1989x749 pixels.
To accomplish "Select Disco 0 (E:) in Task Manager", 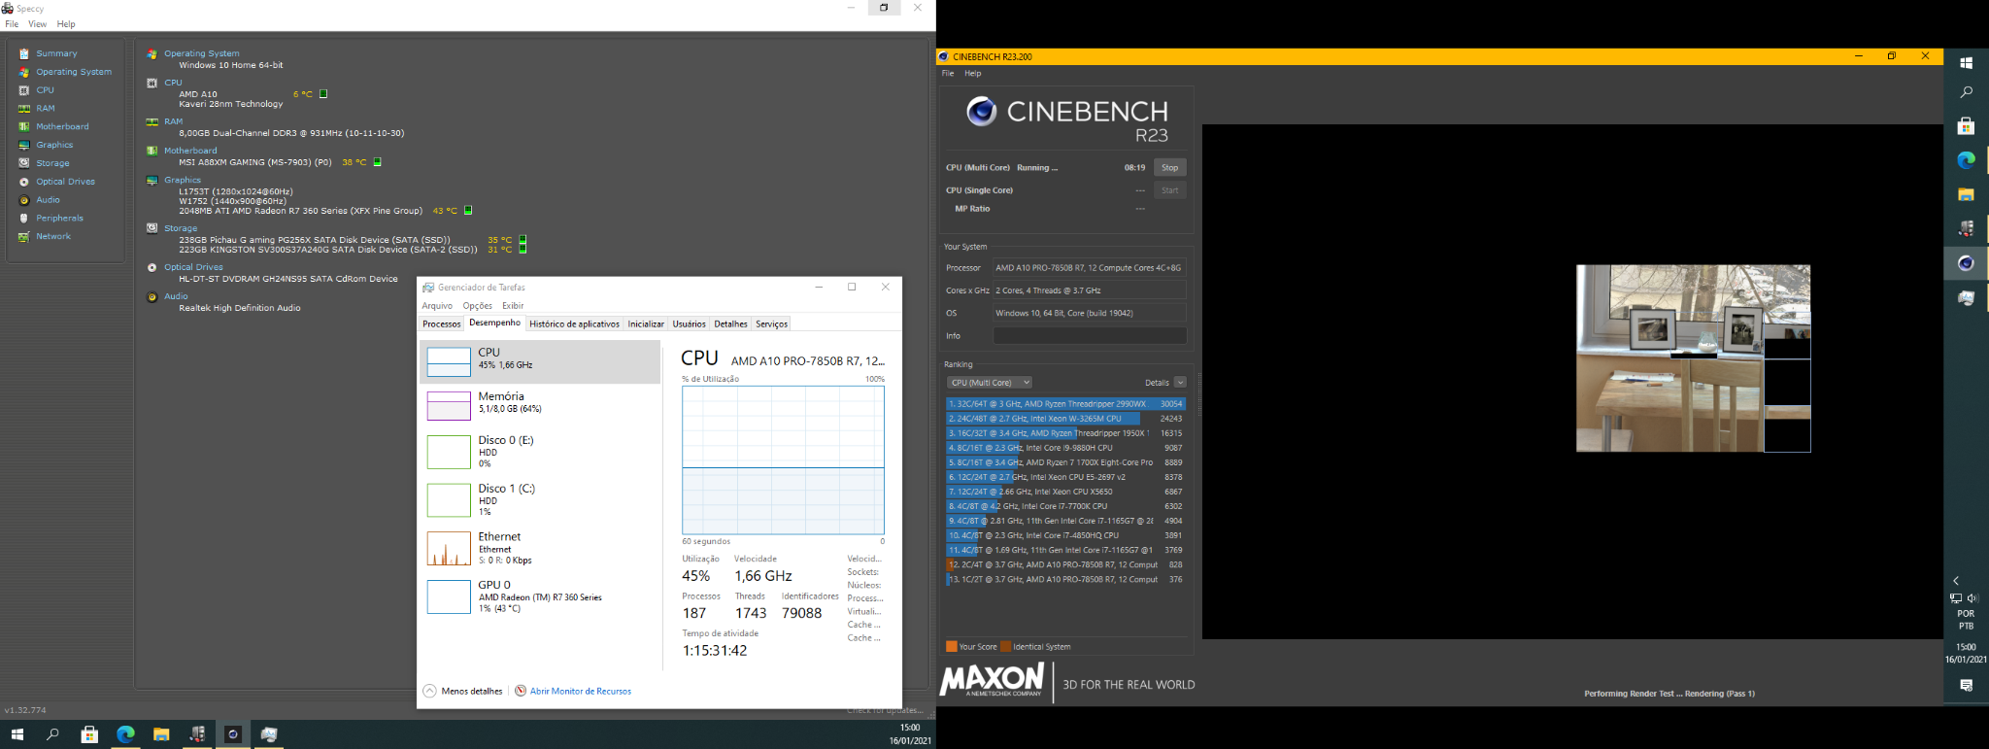I will (540, 452).
